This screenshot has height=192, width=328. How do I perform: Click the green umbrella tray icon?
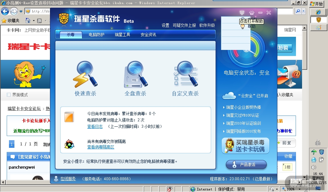(x=314, y=152)
